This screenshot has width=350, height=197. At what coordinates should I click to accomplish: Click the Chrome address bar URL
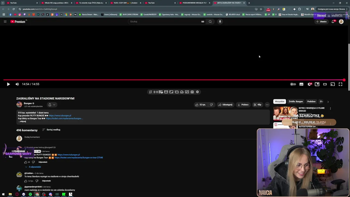[x=40, y=9]
